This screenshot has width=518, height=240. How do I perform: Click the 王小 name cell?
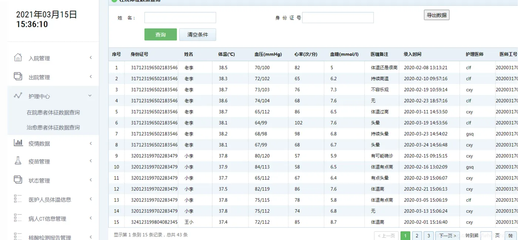tap(189, 222)
